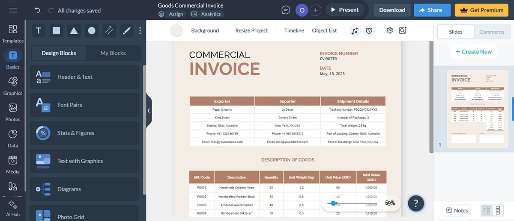Click the Present button

tap(345, 10)
